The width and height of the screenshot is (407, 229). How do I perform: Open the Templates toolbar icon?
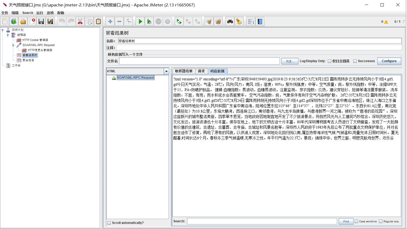[x=14, y=21]
